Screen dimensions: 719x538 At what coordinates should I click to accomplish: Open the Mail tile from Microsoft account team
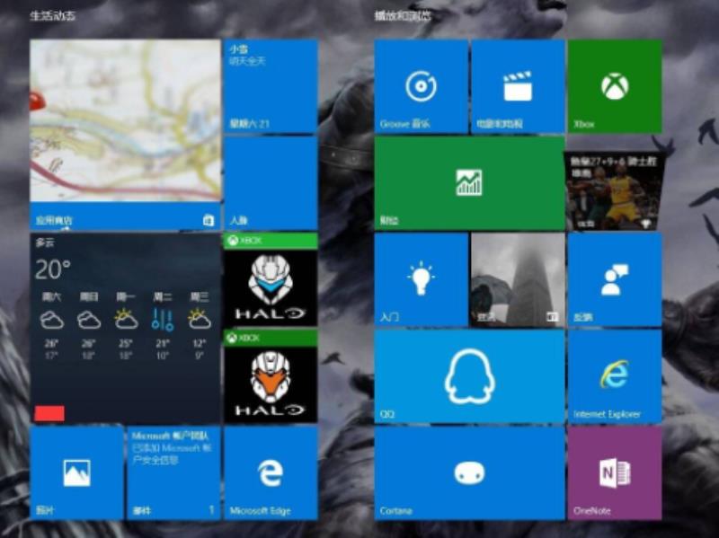point(173,473)
